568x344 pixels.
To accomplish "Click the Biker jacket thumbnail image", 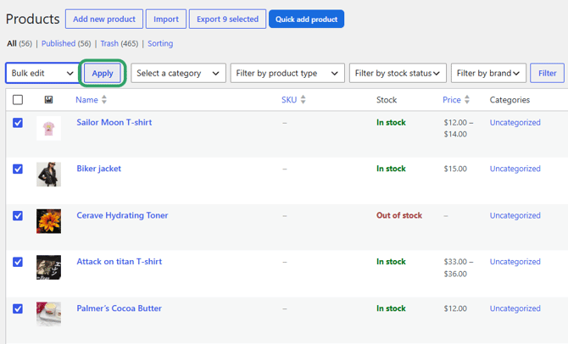I will [x=48, y=175].
